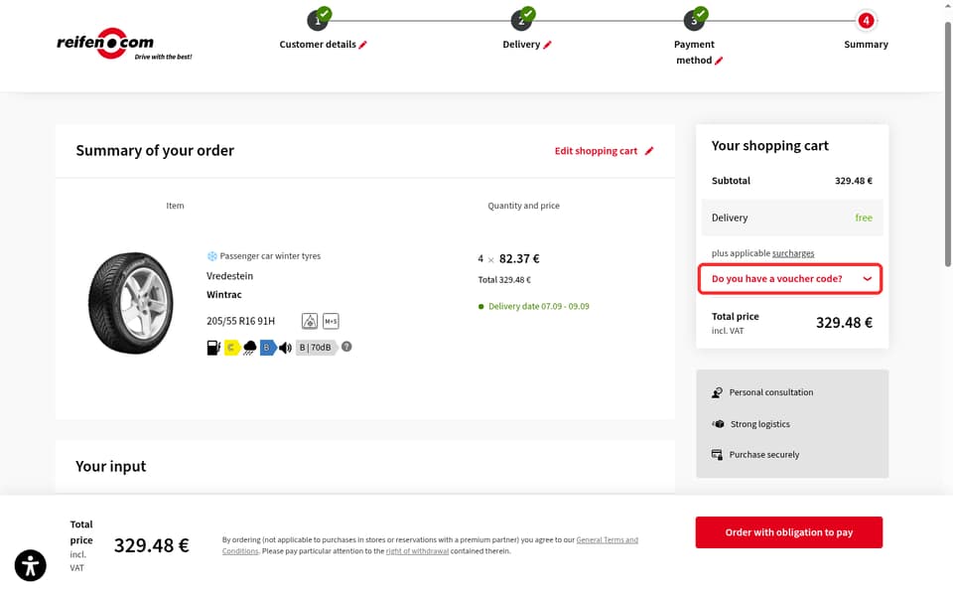Image resolution: width=953 pixels, height=596 pixels.
Task: Edit Customer details via pencil icon
Action: [x=363, y=45]
